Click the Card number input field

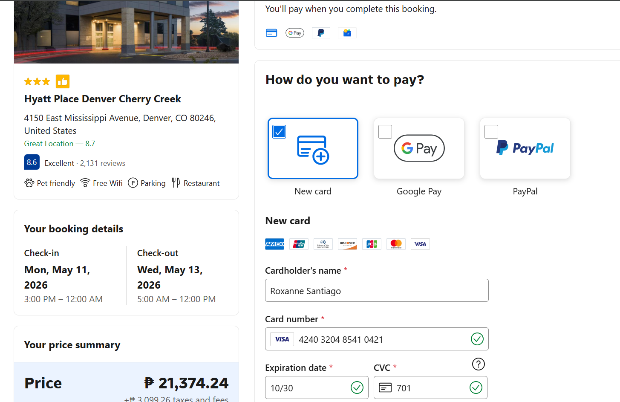377,339
